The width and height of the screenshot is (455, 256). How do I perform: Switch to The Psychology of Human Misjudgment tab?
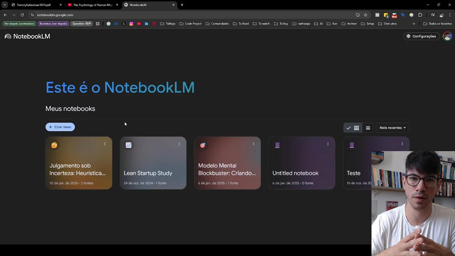(x=92, y=5)
